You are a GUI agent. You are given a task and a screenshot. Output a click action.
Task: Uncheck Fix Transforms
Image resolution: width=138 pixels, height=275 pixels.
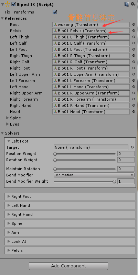[x=55, y=12]
